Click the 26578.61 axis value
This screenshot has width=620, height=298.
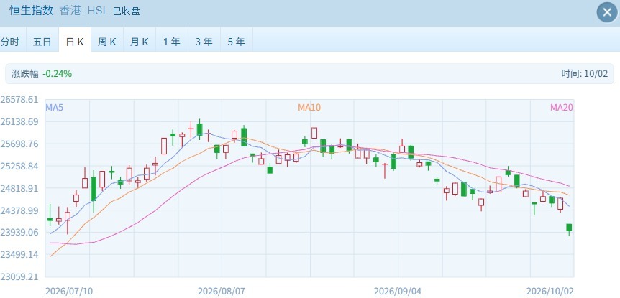19,100
